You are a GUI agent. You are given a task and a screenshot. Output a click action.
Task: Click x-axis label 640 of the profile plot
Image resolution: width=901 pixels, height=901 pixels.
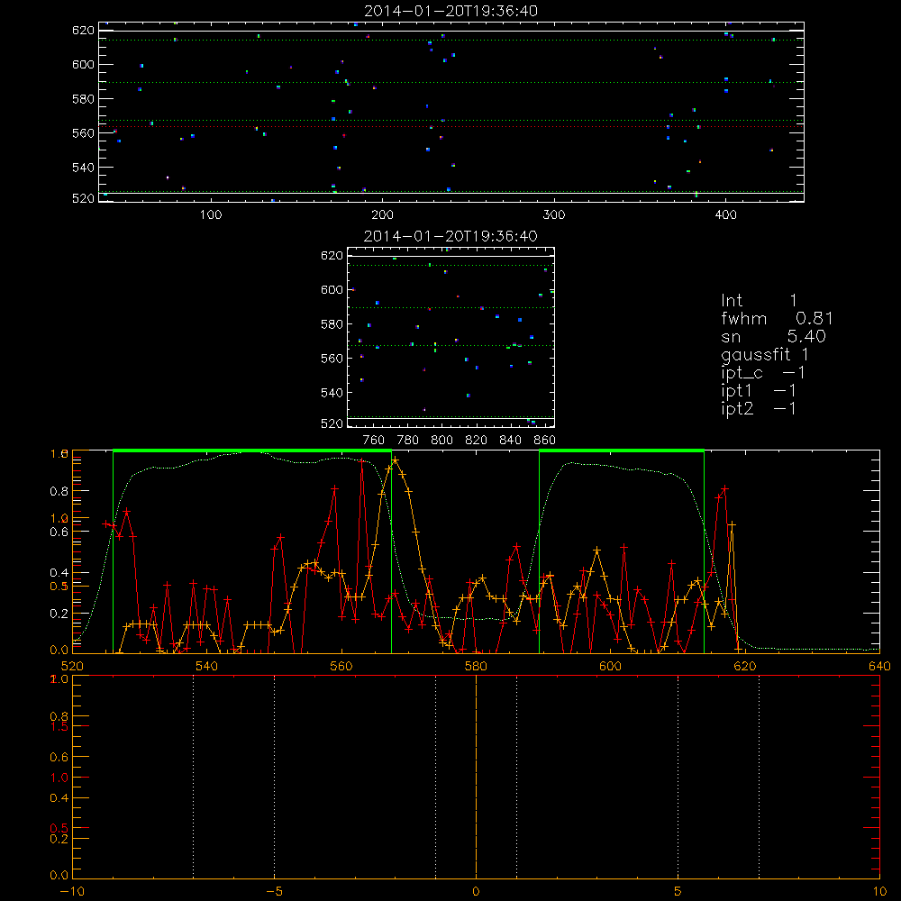click(879, 666)
